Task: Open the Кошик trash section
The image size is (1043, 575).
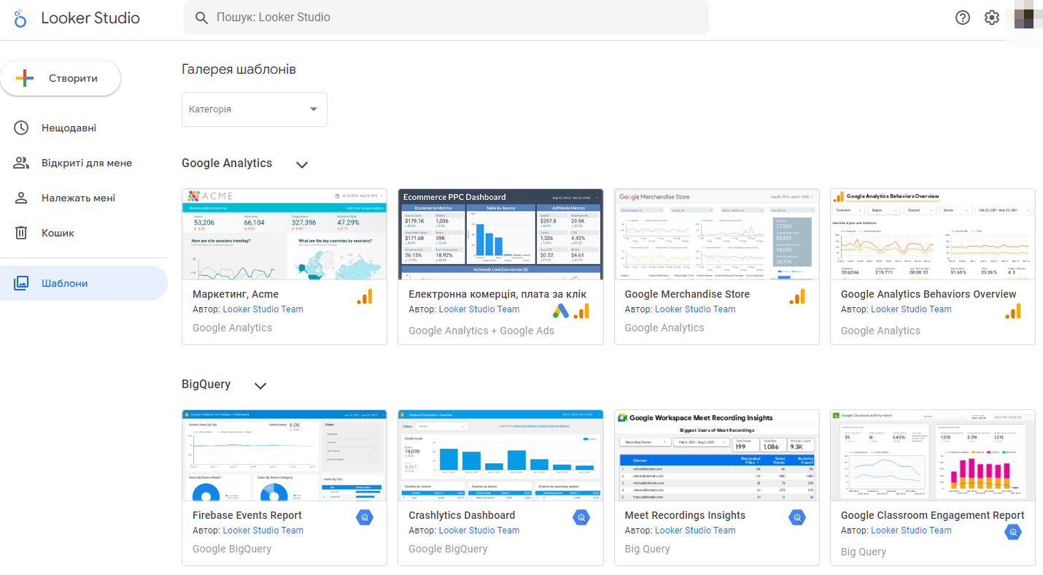Action: pos(58,233)
